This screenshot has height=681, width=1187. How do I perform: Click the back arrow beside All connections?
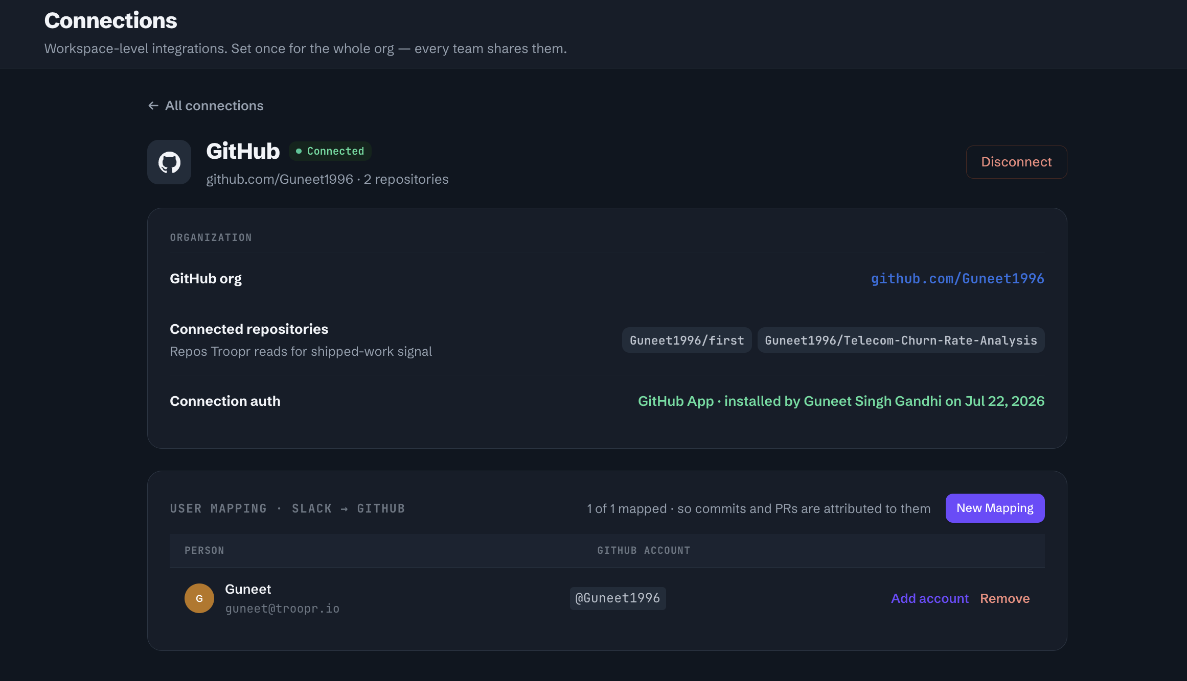[153, 106]
